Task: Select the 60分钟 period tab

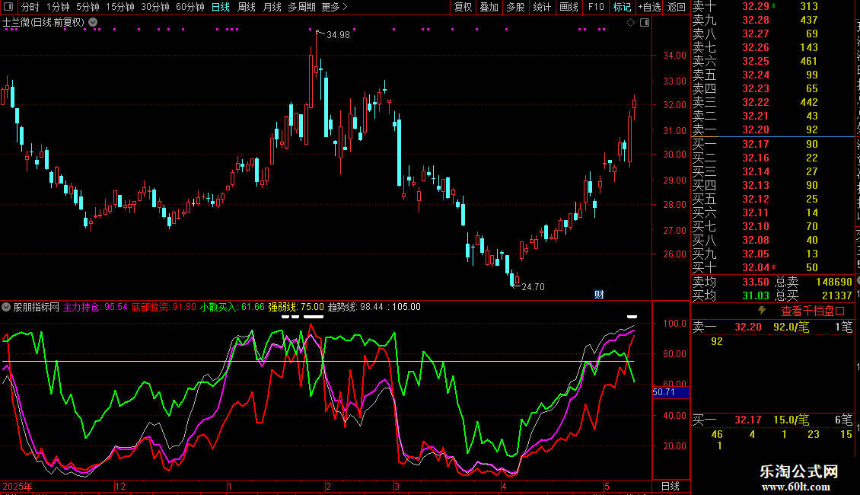Action: 190,7
